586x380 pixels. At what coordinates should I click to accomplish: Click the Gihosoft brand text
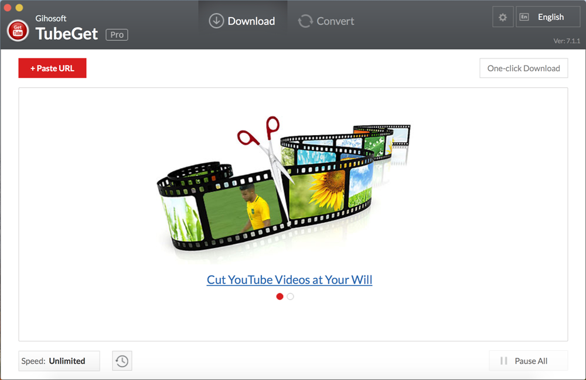[x=51, y=18]
